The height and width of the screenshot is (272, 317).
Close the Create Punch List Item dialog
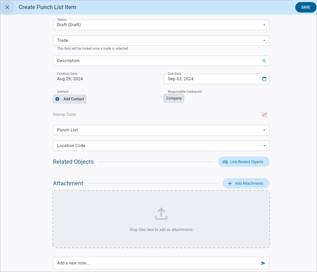[x=7, y=7]
